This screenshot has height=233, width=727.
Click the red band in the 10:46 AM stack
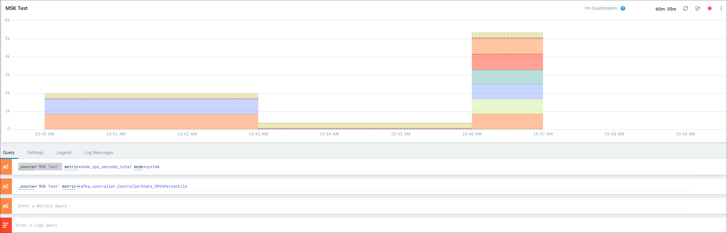[507, 62]
